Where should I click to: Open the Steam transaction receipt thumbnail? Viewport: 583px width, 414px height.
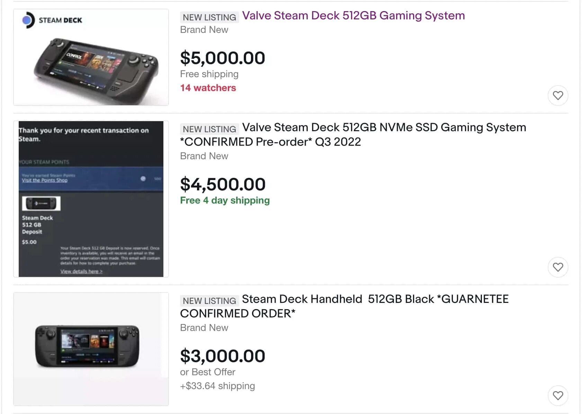coord(91,199)
